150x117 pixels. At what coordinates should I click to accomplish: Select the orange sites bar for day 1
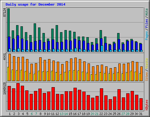pos(10,67)
